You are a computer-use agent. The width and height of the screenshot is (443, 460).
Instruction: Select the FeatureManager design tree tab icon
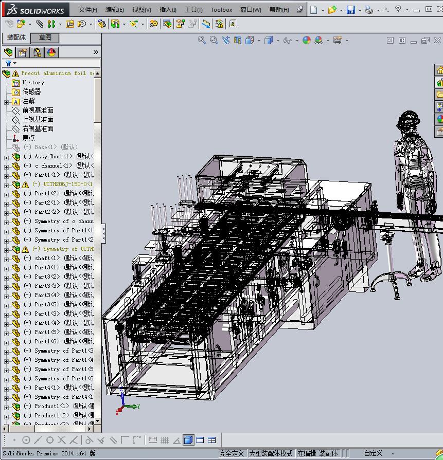pos(8,52)
